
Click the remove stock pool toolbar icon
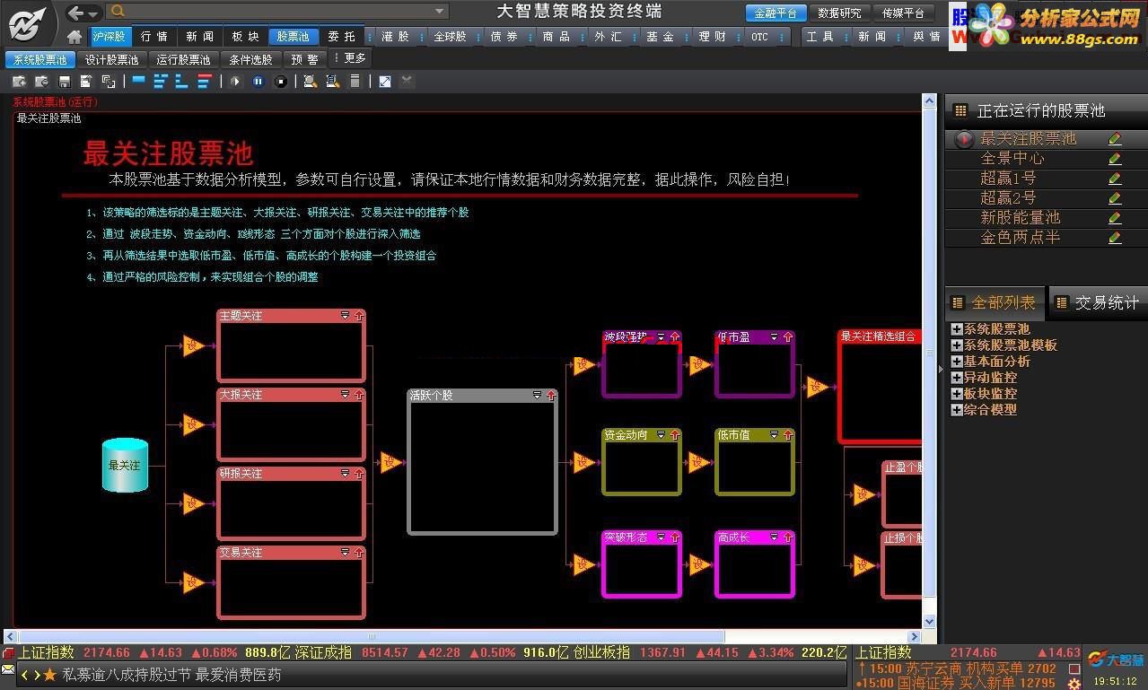(x=41, y=82)
